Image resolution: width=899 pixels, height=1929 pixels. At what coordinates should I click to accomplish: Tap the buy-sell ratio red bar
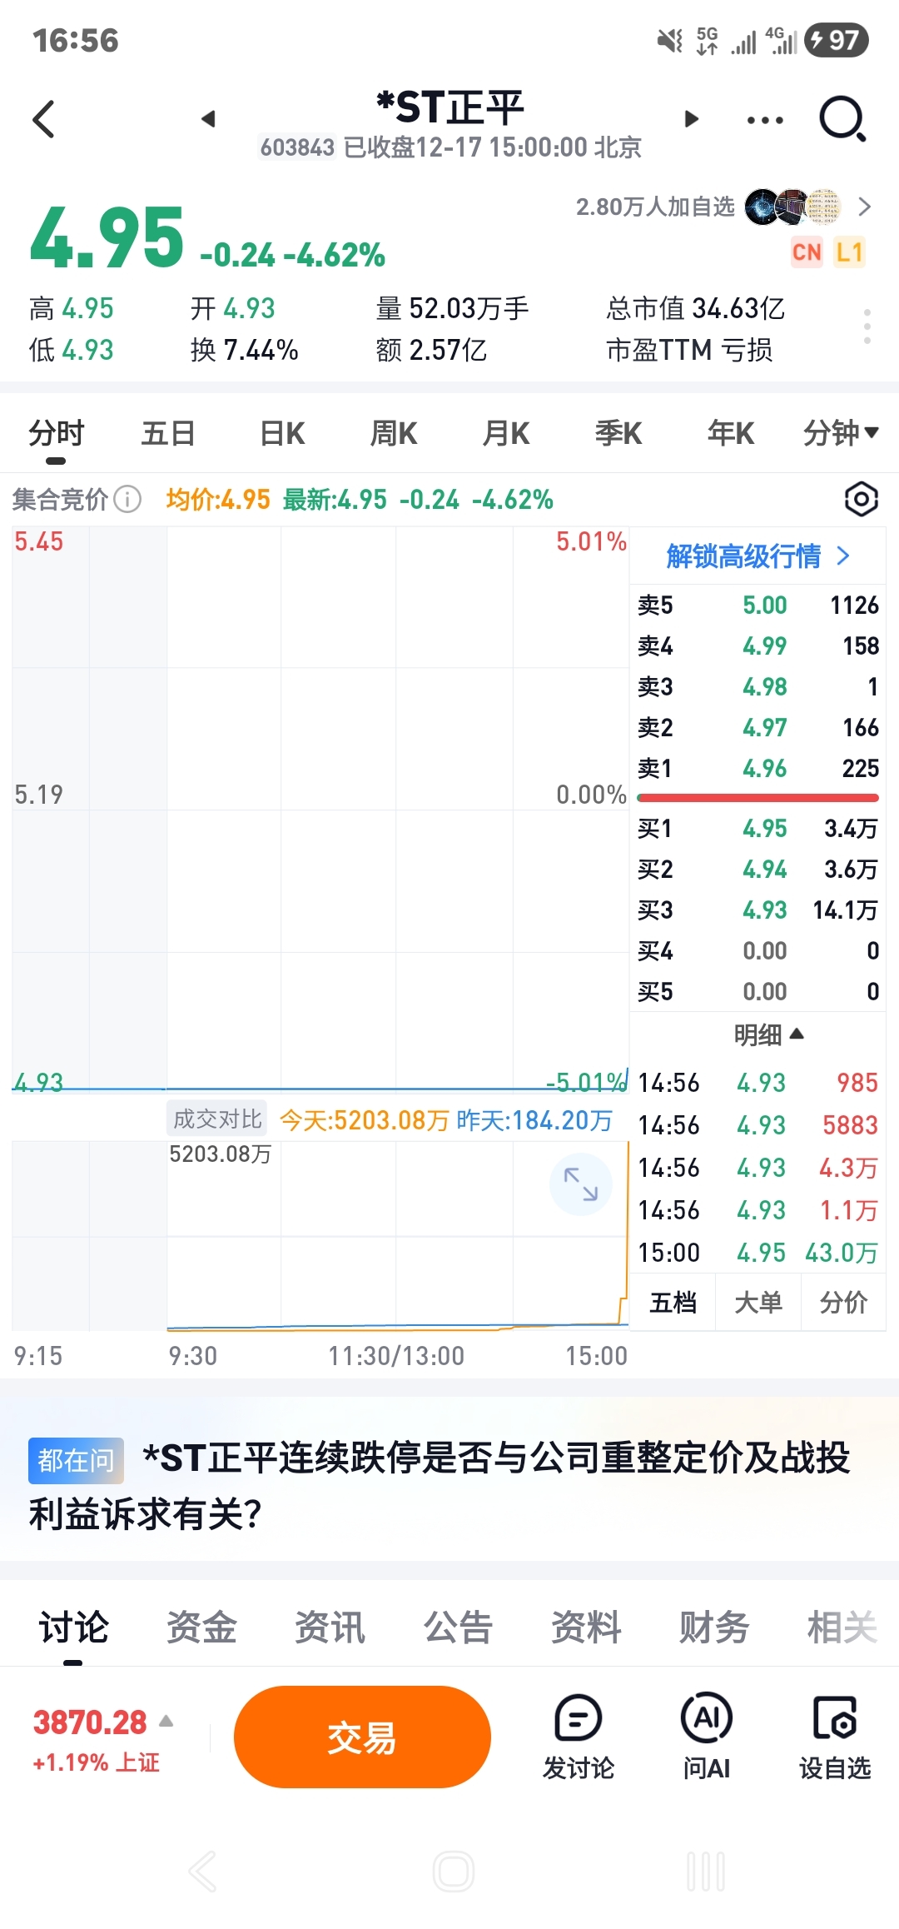click(757, 798)
